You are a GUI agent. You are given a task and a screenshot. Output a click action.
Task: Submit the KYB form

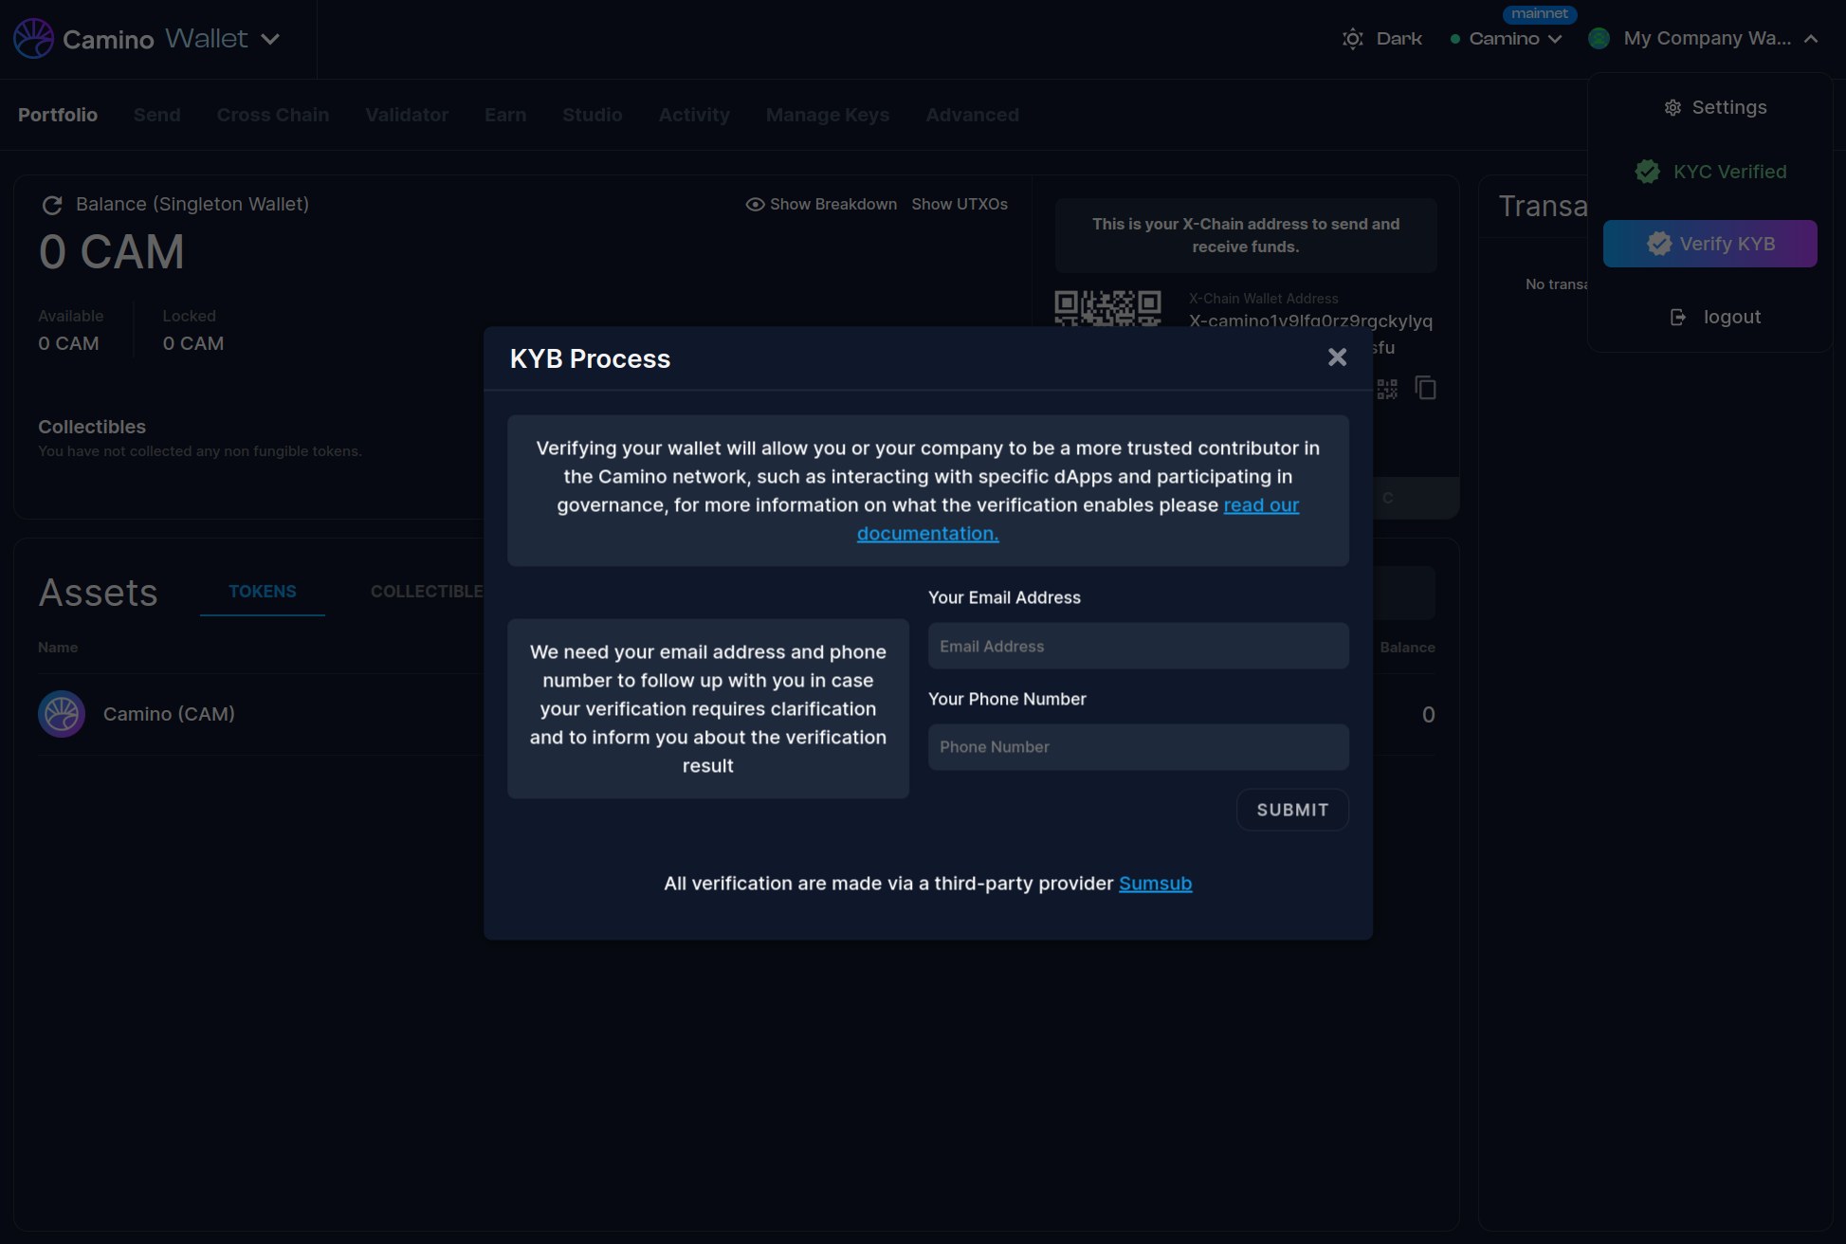click(x=1291, y=810)
